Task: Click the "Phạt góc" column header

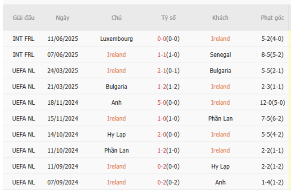Action: click(273, 18)
